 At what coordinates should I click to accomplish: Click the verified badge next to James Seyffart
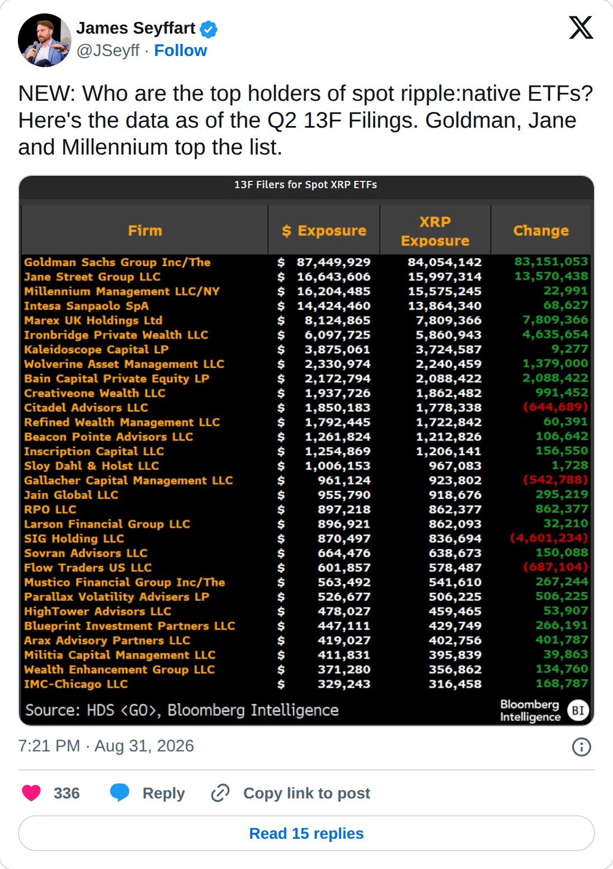click(x=209, y=29)
